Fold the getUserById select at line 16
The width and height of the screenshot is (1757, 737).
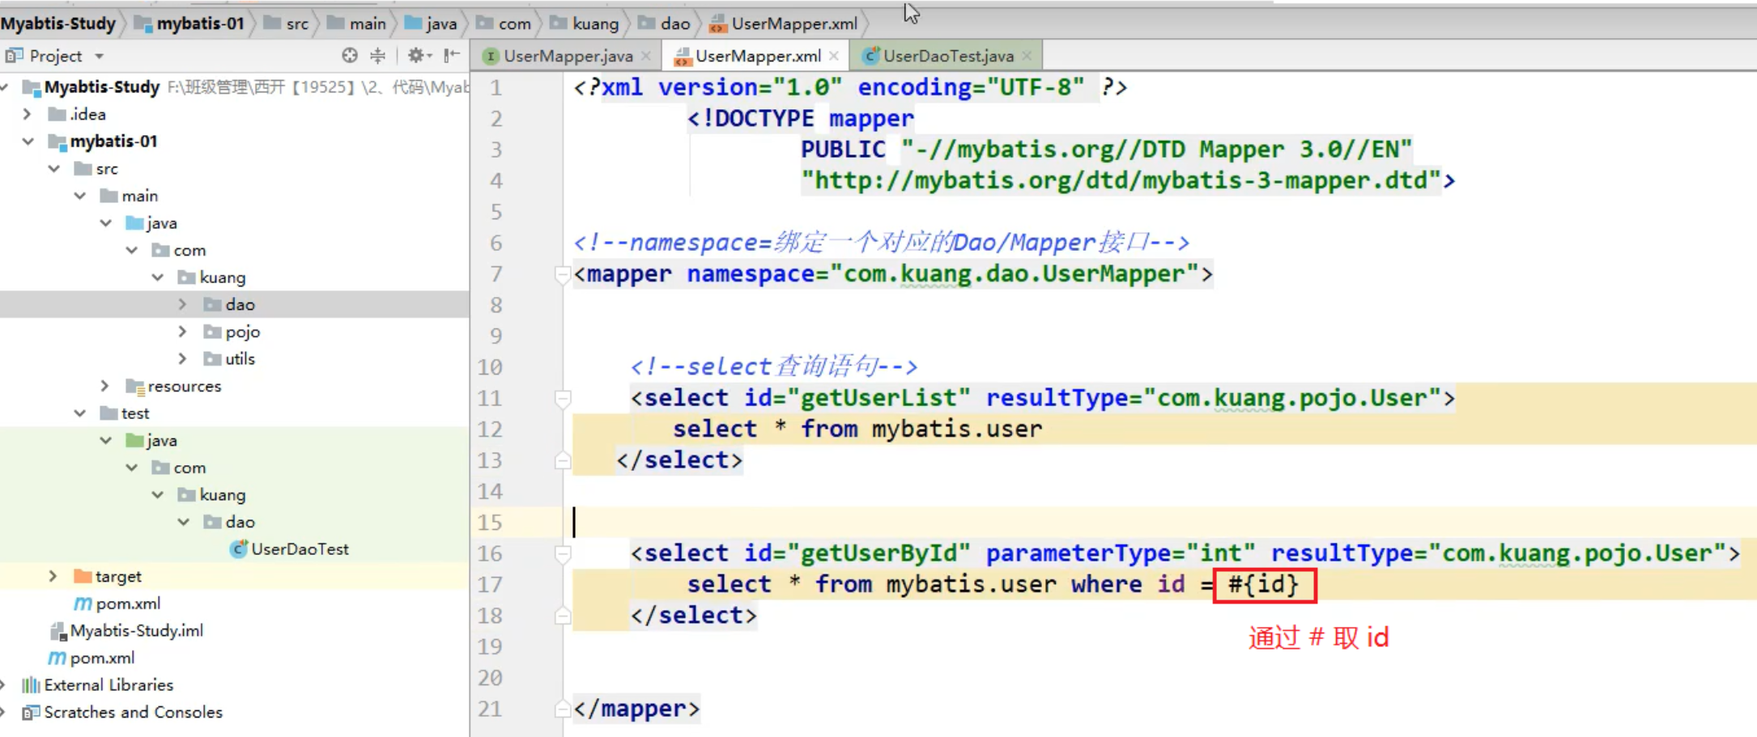point(562,554)
